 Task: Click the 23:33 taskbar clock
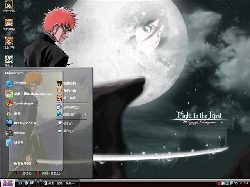coord(244,183)
